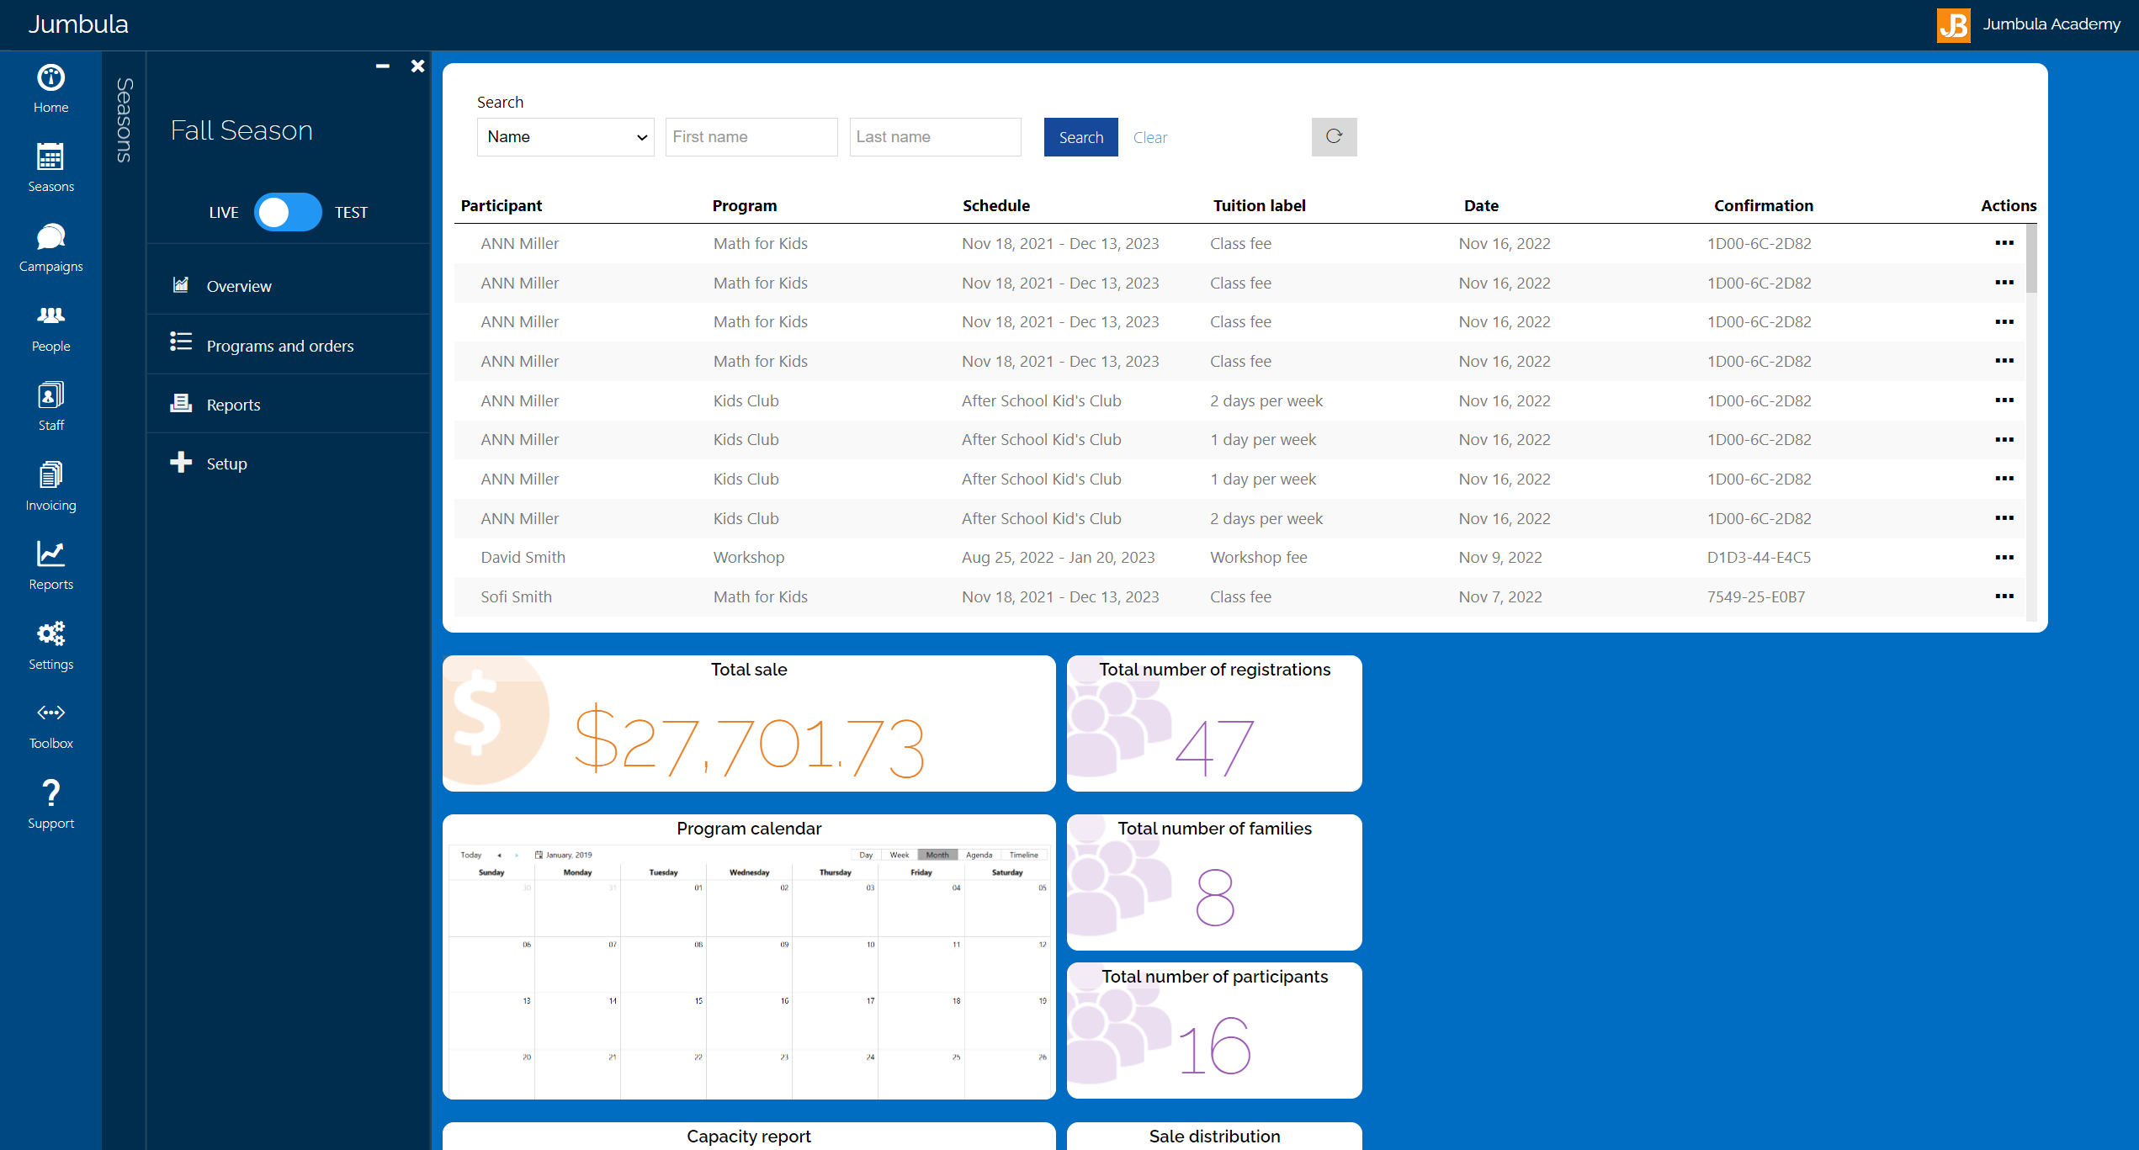This screenshot has width=2139, height=1150.
Task: Click the refresh icon beside the search area
Action: coord(1334,136)
